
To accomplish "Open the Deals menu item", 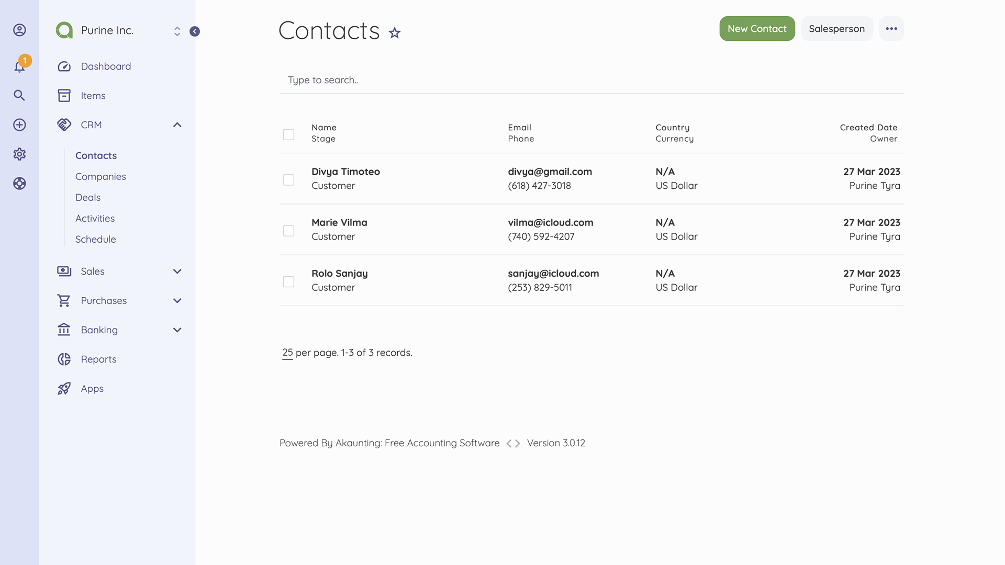I will tap(87, 197).
